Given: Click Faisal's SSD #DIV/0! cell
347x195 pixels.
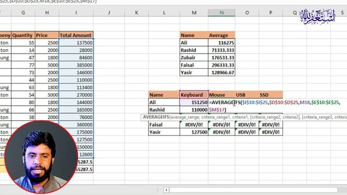Looking at the screenshot, I should (x=271, y=125).
